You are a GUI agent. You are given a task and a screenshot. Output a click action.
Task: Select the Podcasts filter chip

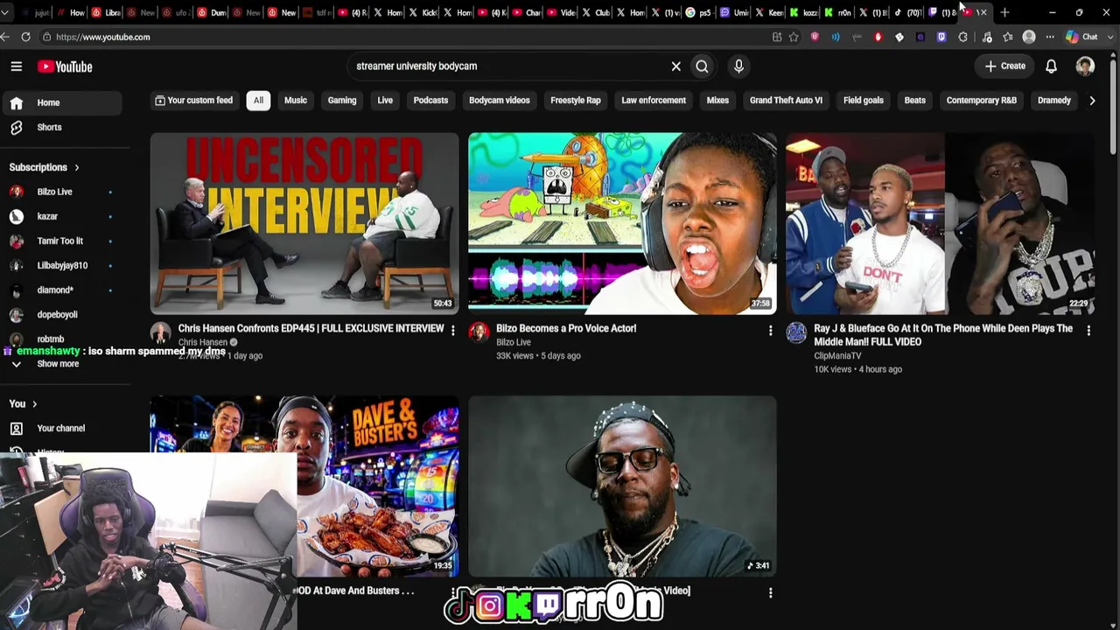430,101
